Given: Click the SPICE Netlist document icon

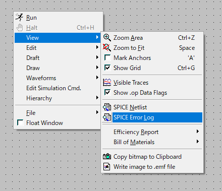Looking at the screenshot, I should (107, 107).
